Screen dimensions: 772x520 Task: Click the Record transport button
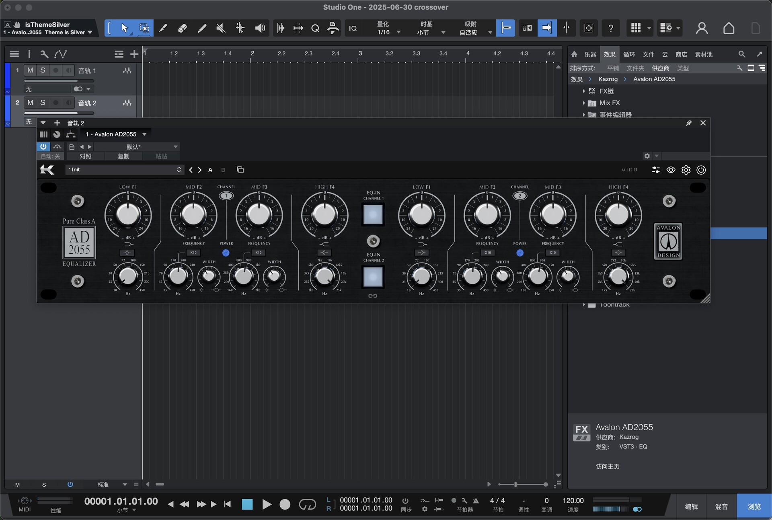point(285,504)
